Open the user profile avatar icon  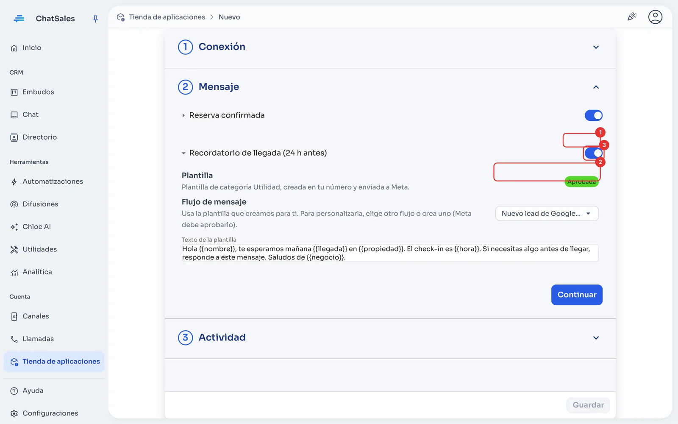coord(655,17)
